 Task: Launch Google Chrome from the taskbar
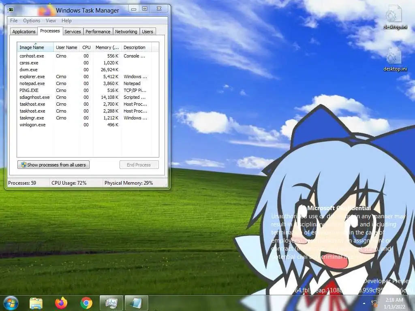coord(86,303)
